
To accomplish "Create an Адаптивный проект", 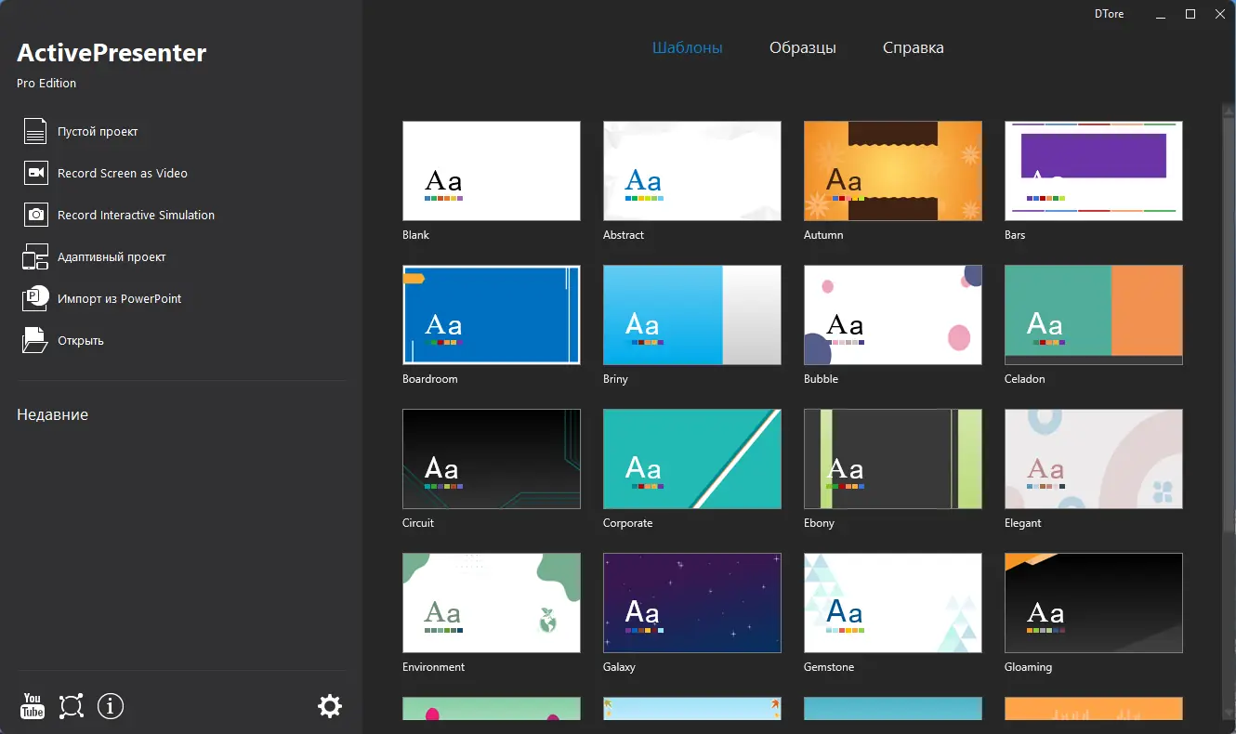I will pos(112,256).
